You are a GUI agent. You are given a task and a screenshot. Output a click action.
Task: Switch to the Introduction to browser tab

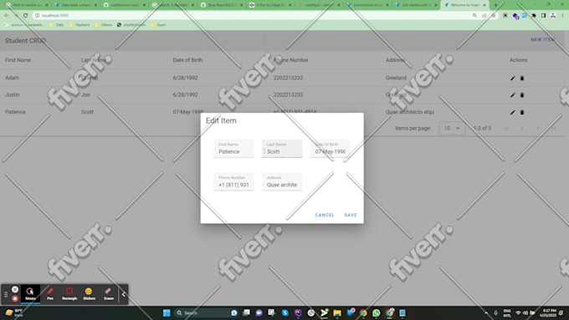tap(367, 5)
